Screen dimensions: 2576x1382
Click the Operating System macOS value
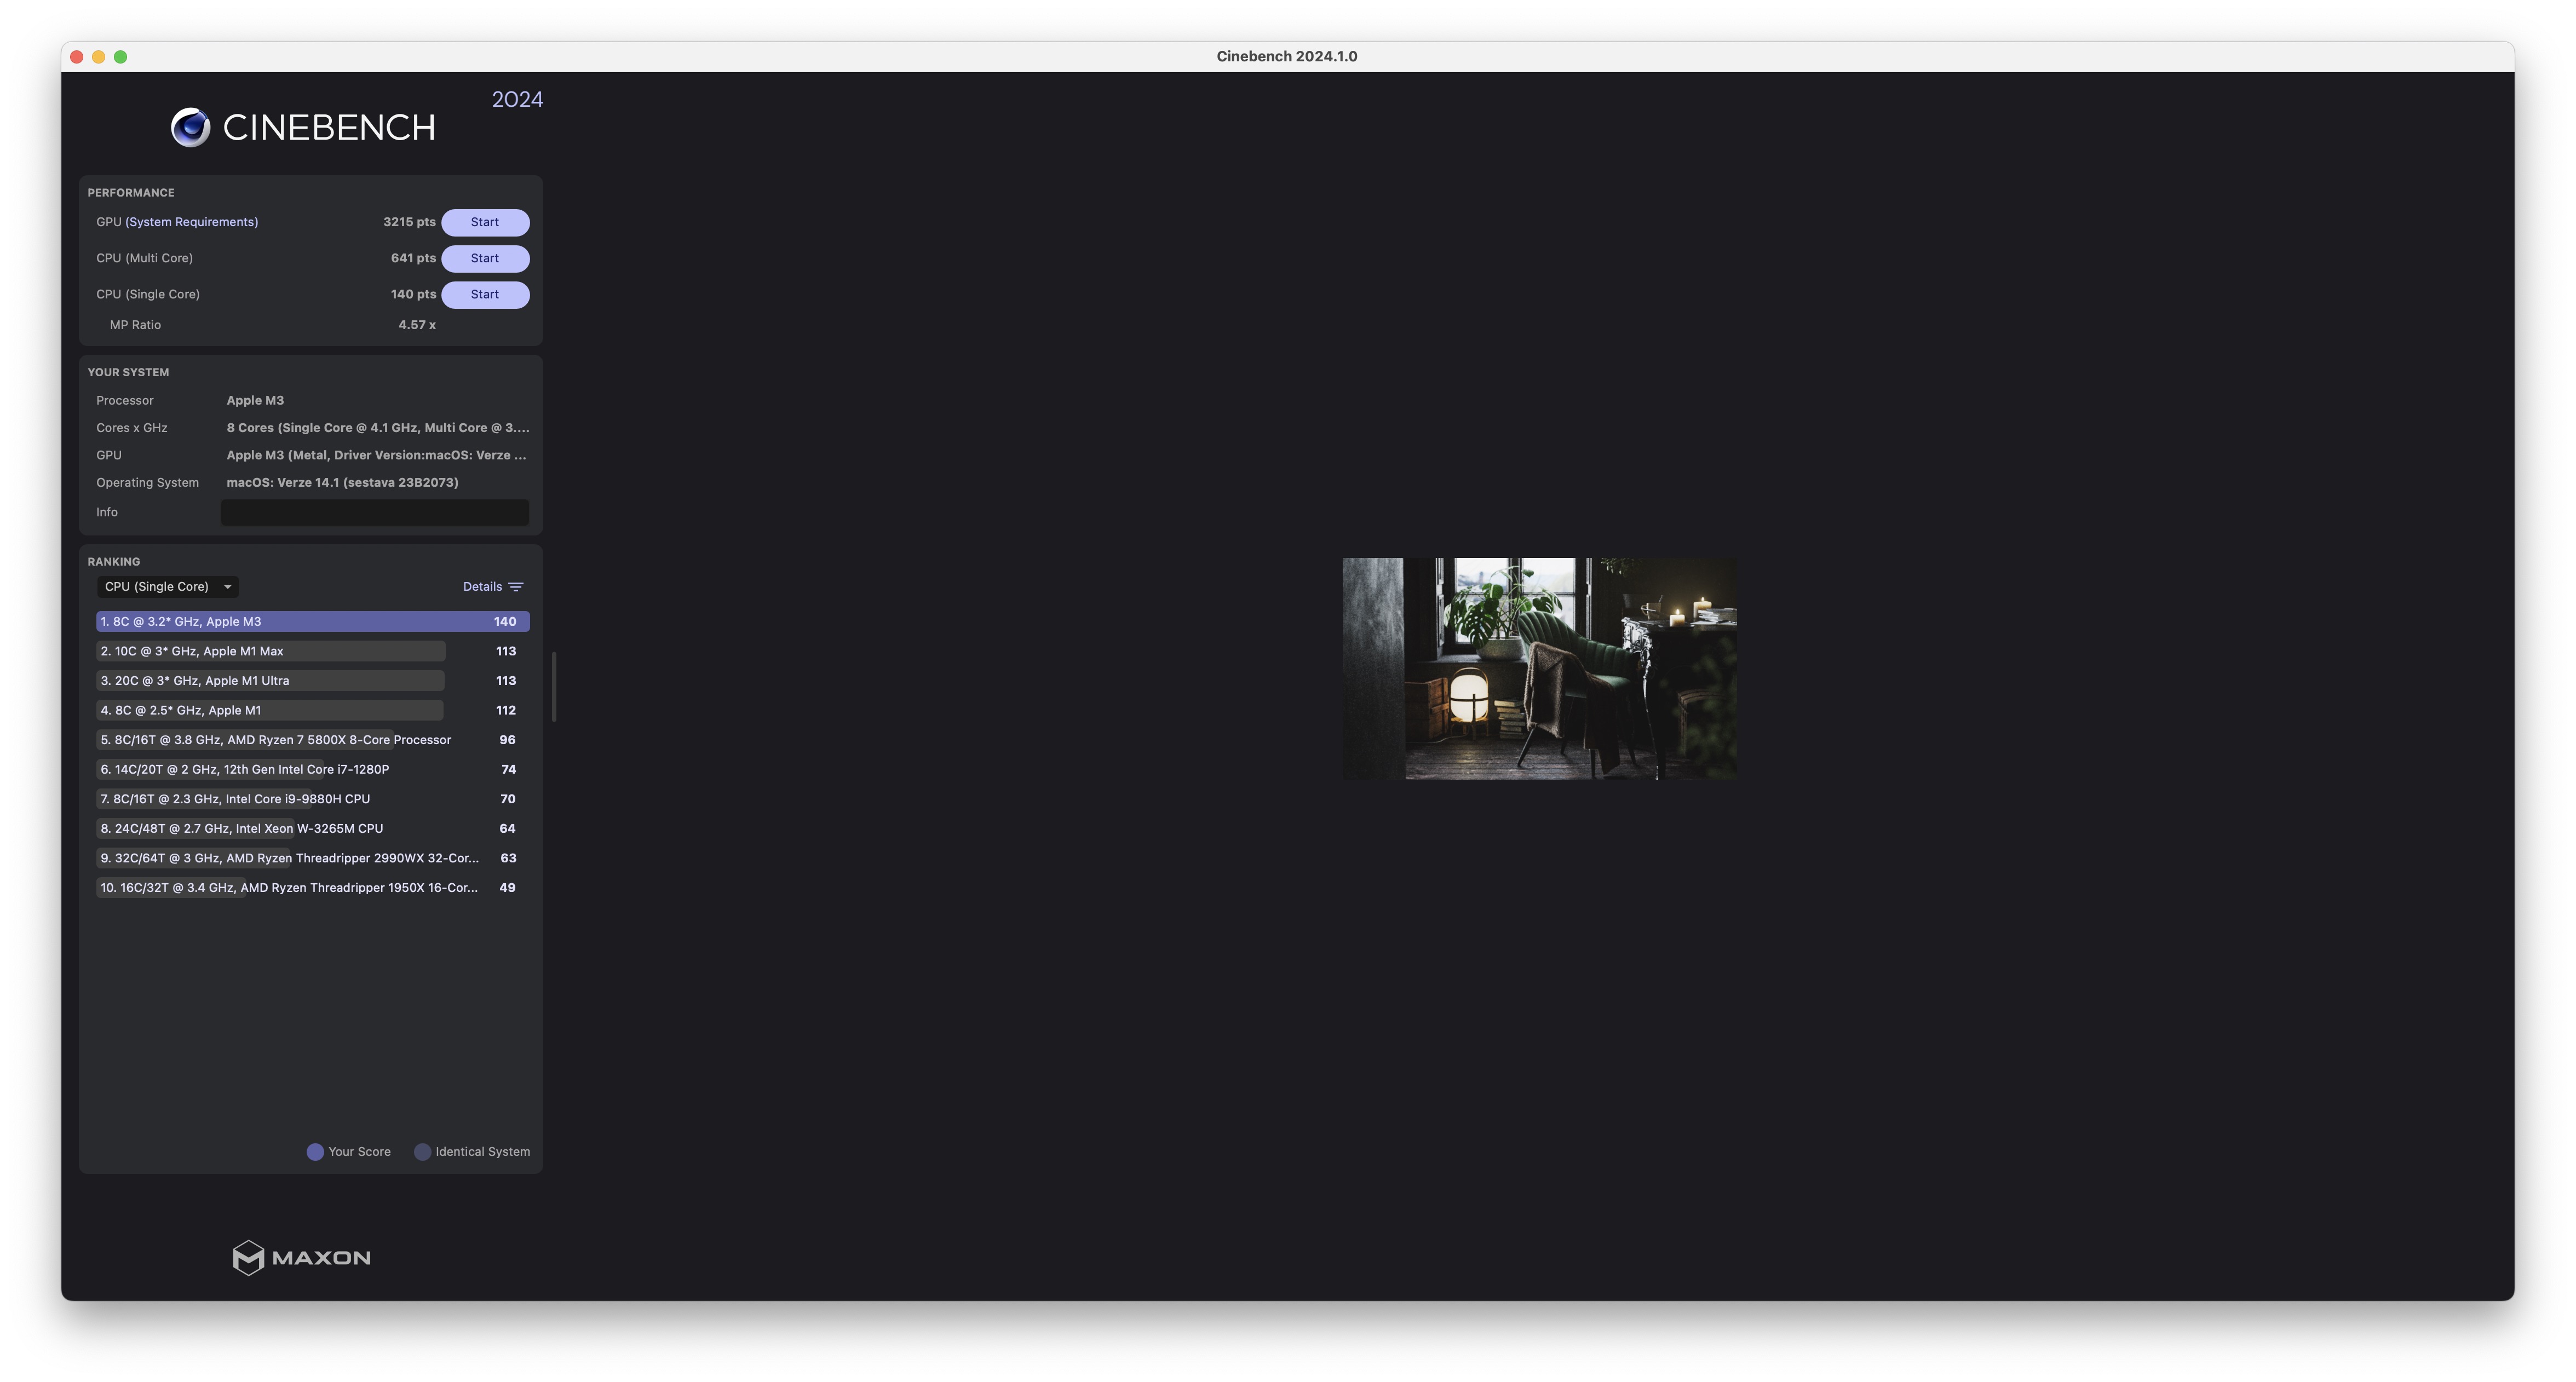pos(342,482)
